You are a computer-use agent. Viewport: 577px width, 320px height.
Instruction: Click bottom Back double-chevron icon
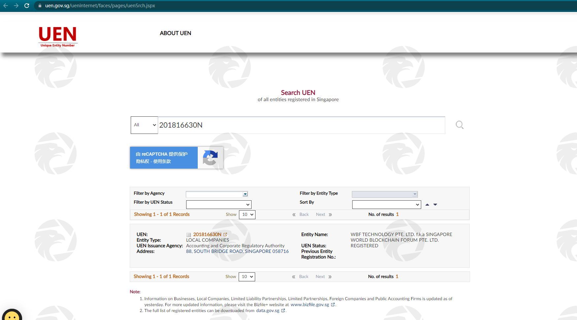pos(293,277)
